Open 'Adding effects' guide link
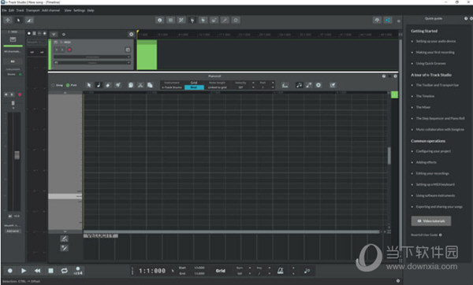The width and height of the screenshot is (473, 285). [x=426, y=162]
